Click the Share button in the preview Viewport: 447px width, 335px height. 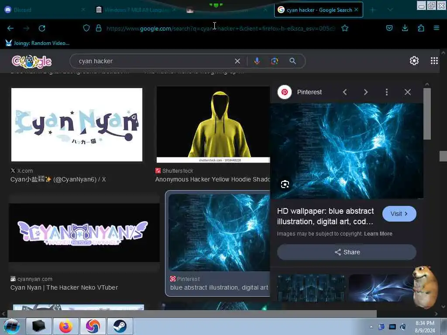(x=347, y=252)
